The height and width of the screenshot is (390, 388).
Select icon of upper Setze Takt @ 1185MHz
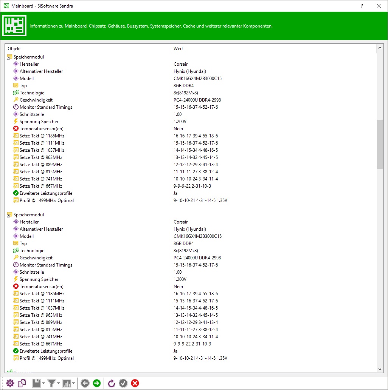click(16, 136)
